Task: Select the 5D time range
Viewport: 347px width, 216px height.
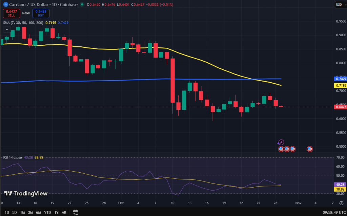Action: (15, 213)
